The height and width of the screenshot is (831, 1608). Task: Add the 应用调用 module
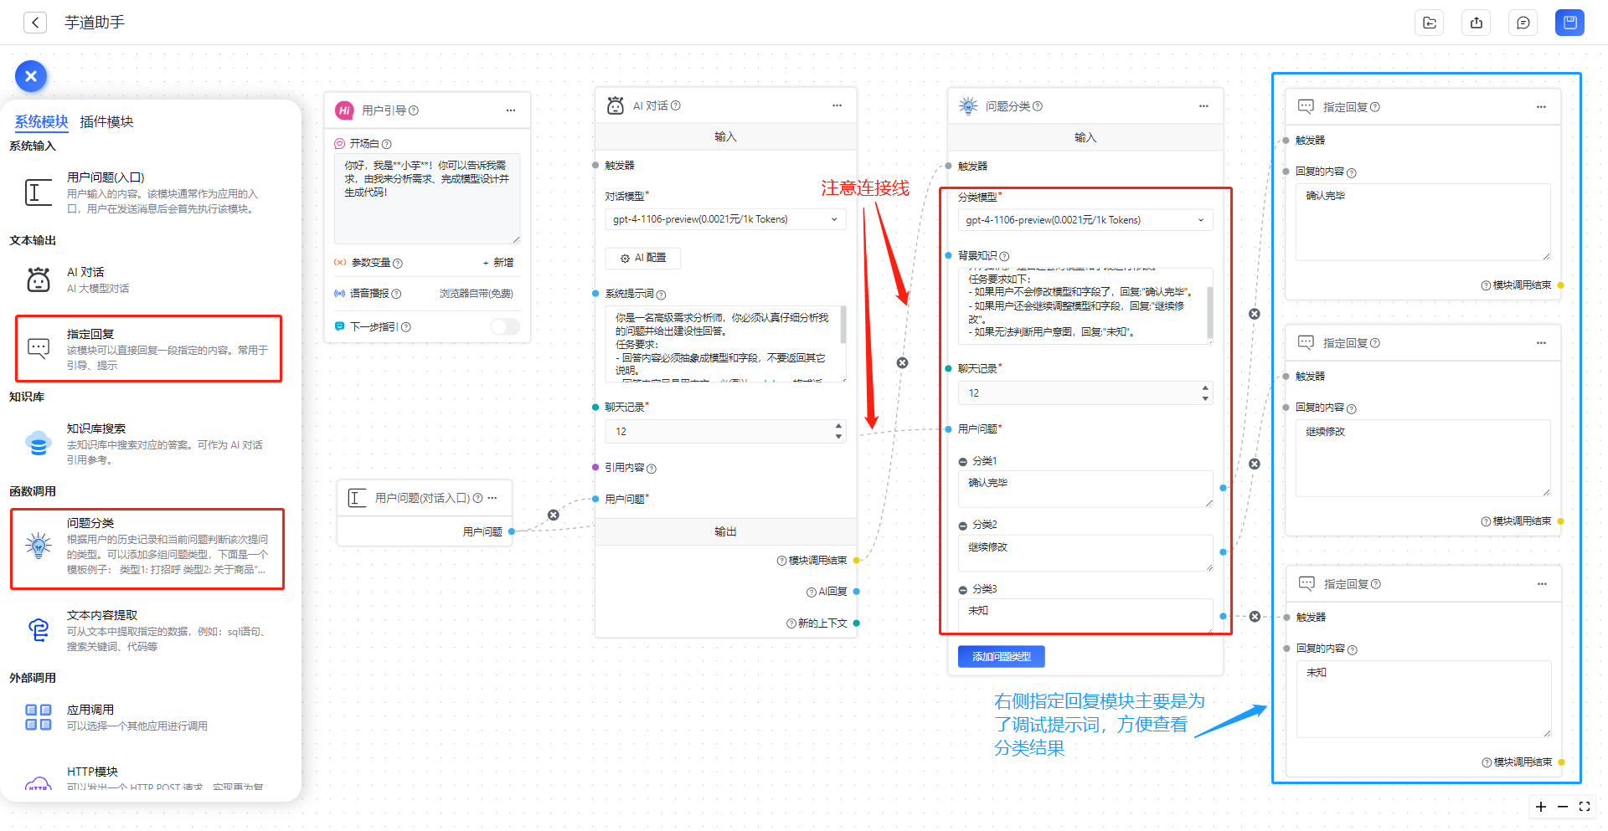point(149,717)
